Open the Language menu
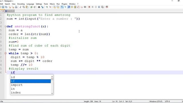183x103 pixels. (30, 4)
